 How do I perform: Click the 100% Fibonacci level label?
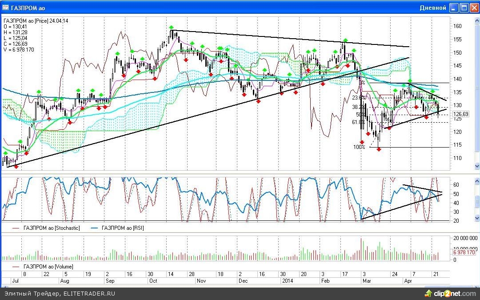pos(359,147)
